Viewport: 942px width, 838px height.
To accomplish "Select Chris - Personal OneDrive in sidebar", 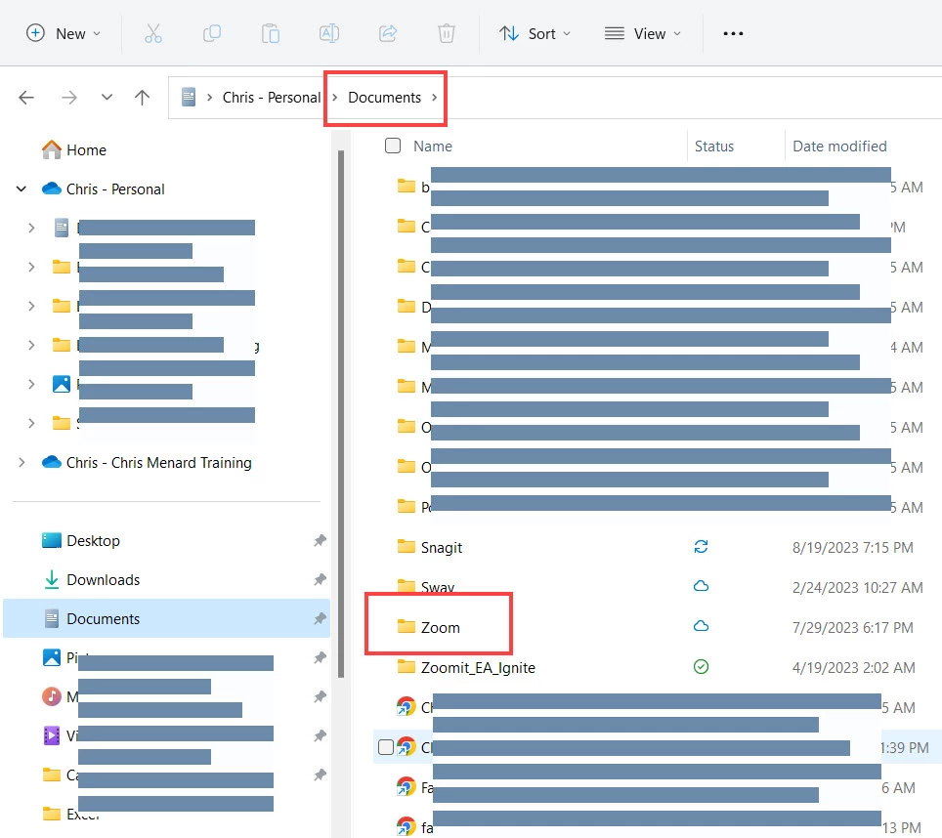I will tap(114, 189).
